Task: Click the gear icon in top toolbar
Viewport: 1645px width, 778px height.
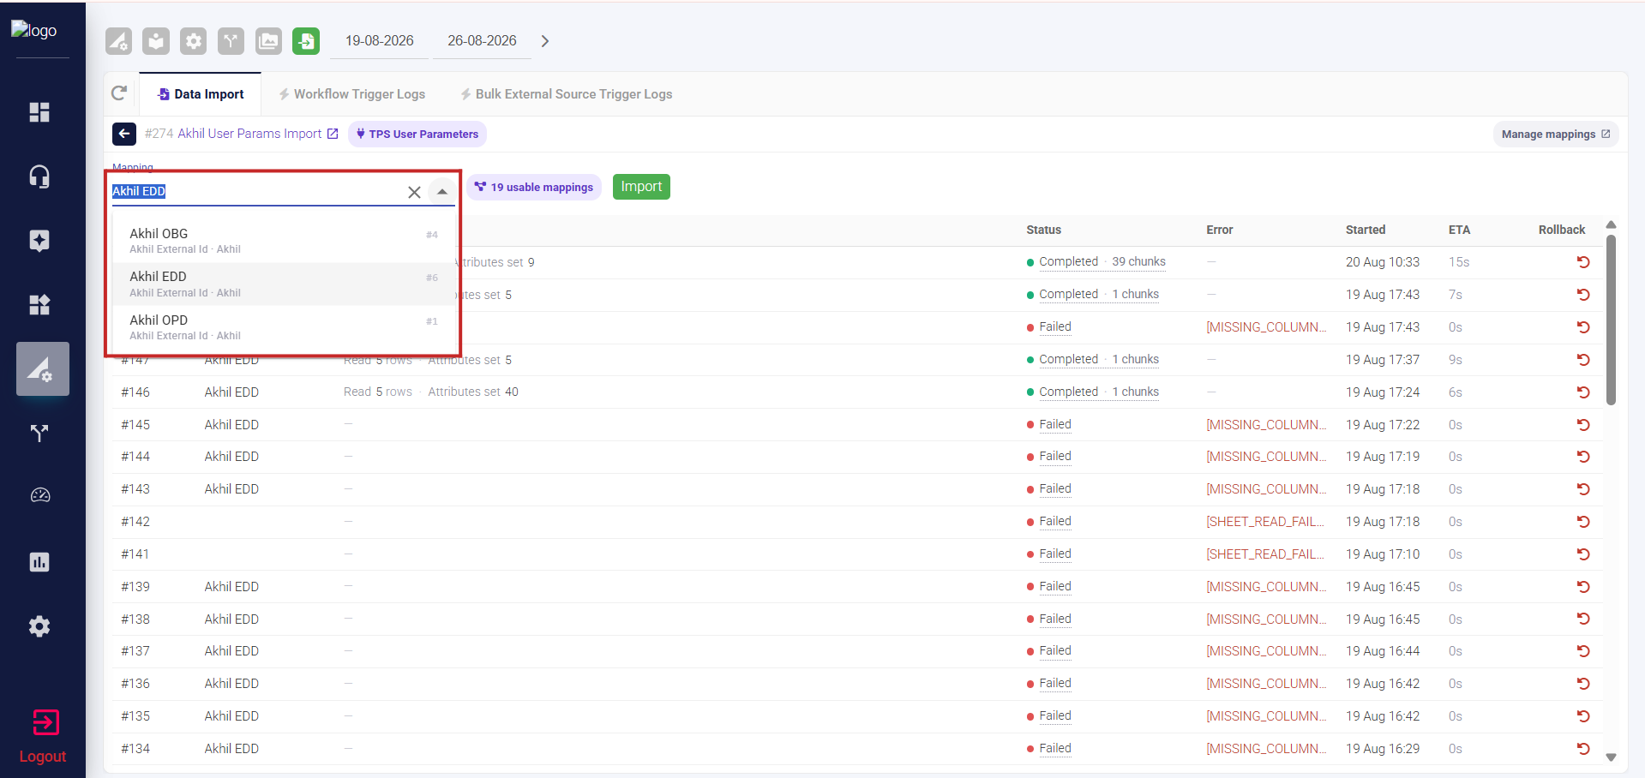Action: pyautogui.click(x=194, y=41)
